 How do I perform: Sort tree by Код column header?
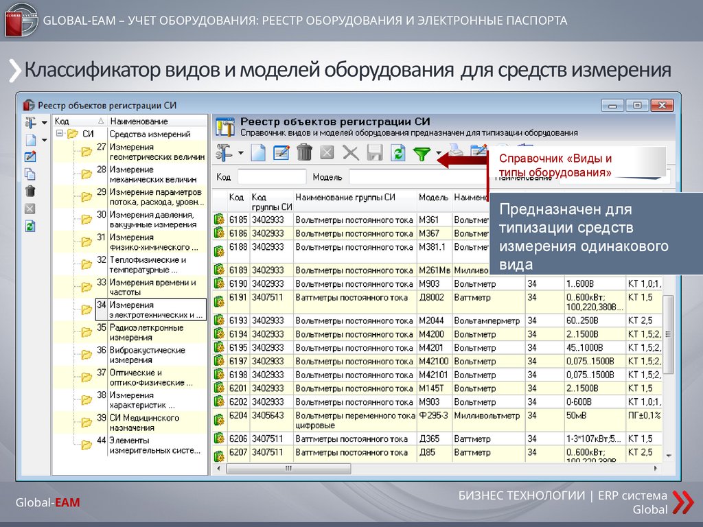(80, 121)
